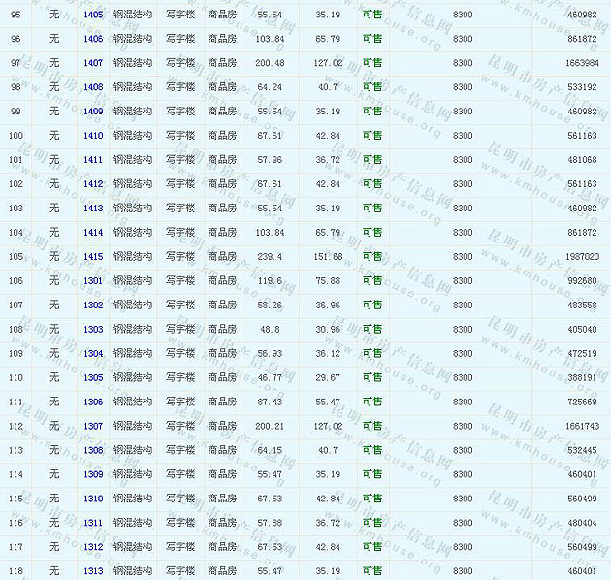Open room 1307 link
611x580 pixels.
click(93, 427)
